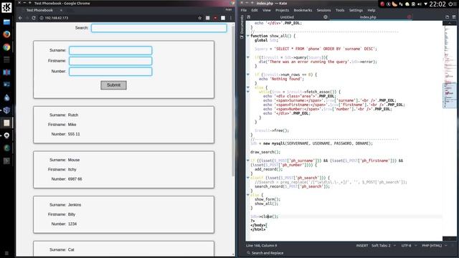Click the power button in the top panel
The height and width of the screenshot is (258, 459).
coord(450,4)
